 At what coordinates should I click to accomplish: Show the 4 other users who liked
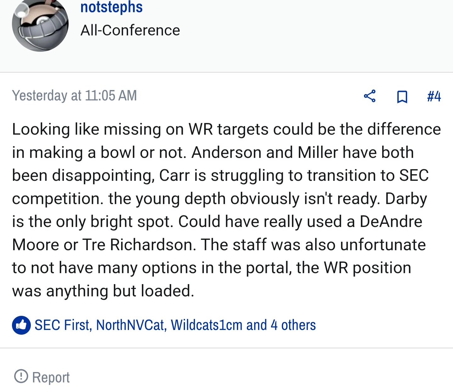tap(293, 325)
